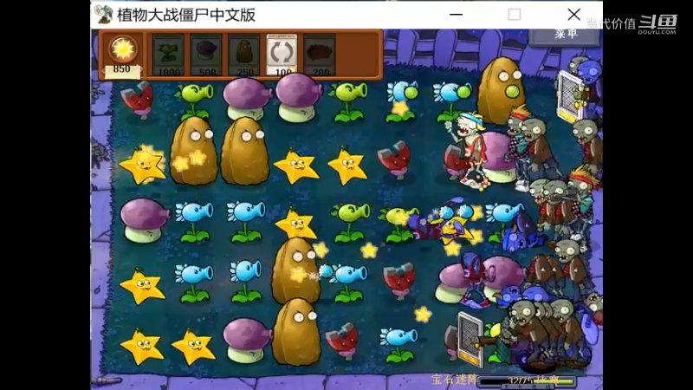Click the Magnet-shroom in the fourth row
693x390 pixels.
399,281
